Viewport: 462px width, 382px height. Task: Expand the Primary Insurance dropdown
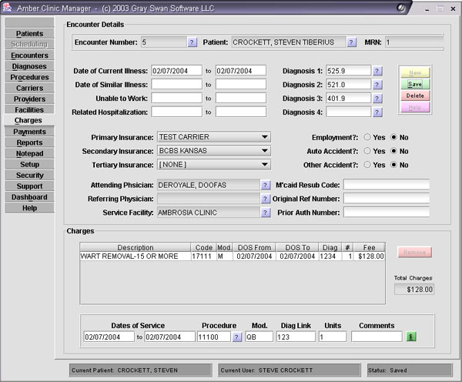tap(264, 137)
